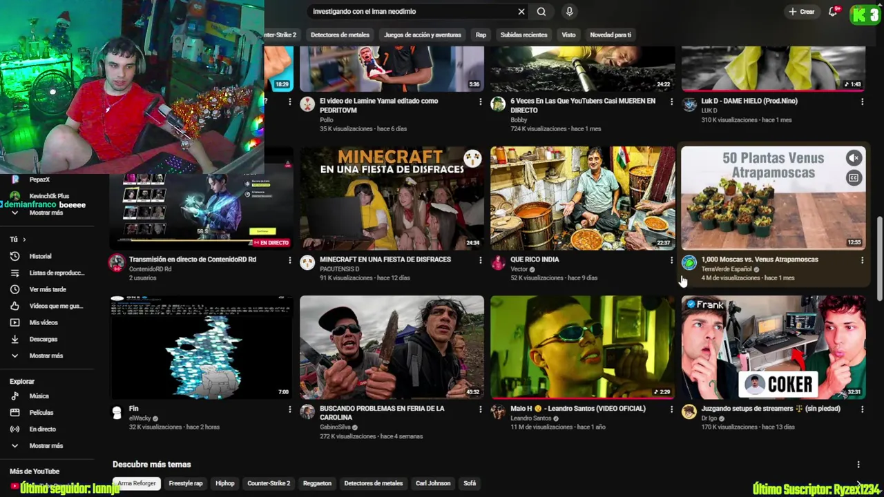Click the page vertical scrollbar
The image size is (884, 497).
coord(880,259)
